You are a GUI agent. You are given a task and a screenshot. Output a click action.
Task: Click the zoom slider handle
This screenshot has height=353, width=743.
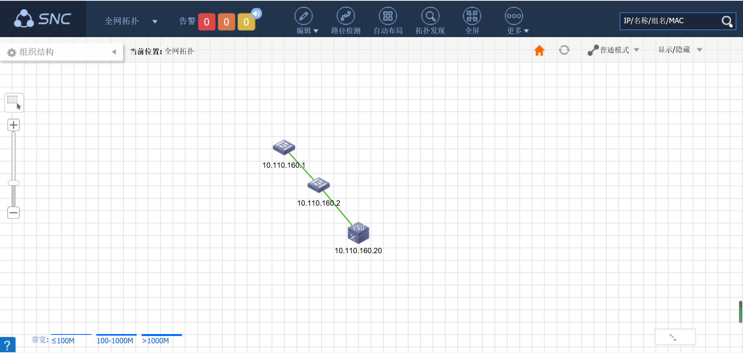[14, 183]
